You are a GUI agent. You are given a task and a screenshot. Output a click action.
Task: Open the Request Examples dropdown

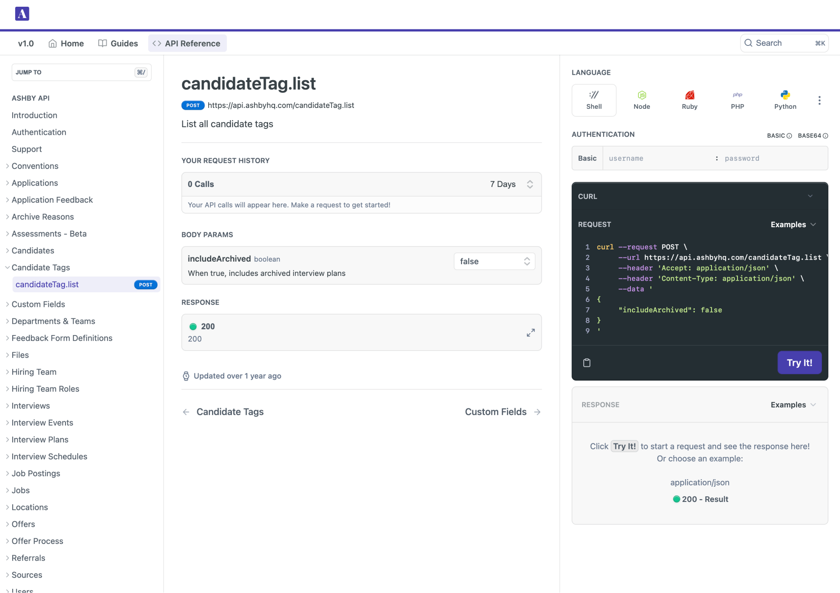click(x=793, y=224)
